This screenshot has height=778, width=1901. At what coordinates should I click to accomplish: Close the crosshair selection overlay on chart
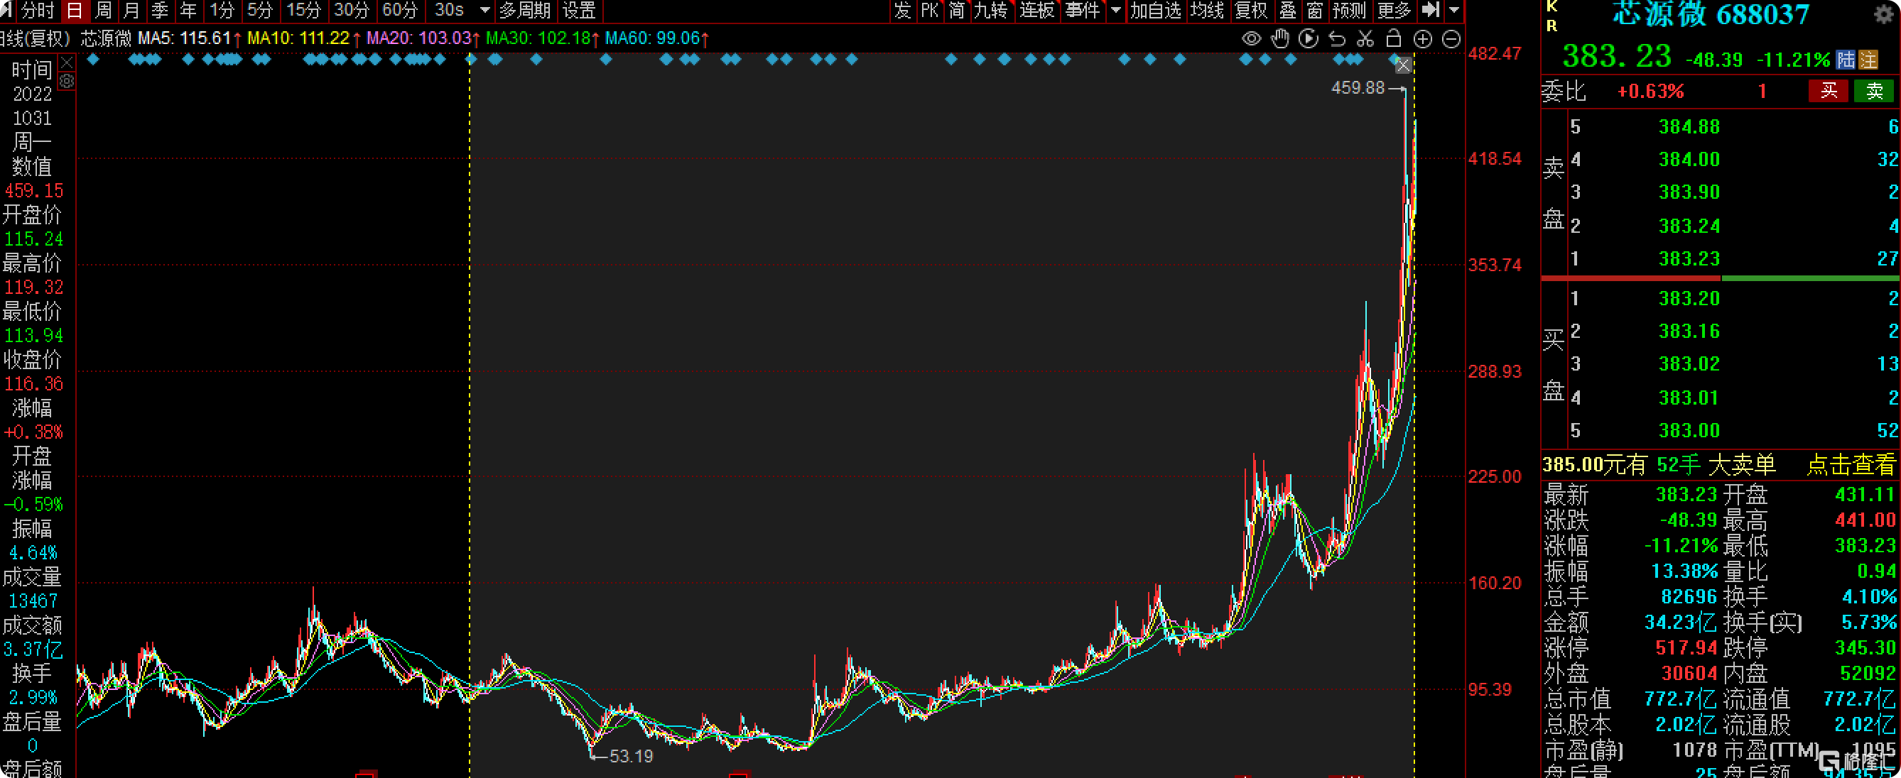click(x=1403, y=65)
